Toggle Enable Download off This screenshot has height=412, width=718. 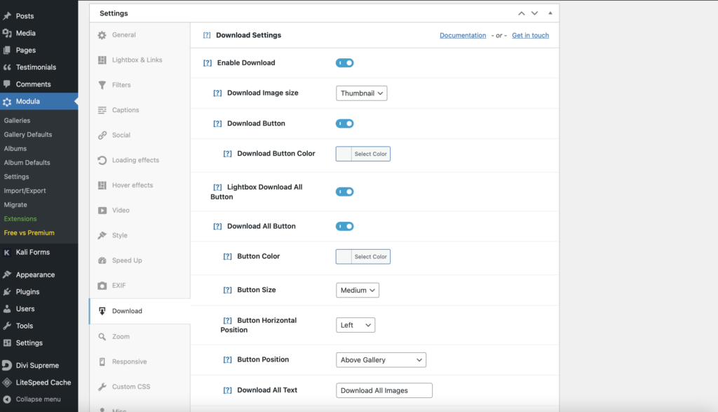click(x=344, y=62)
